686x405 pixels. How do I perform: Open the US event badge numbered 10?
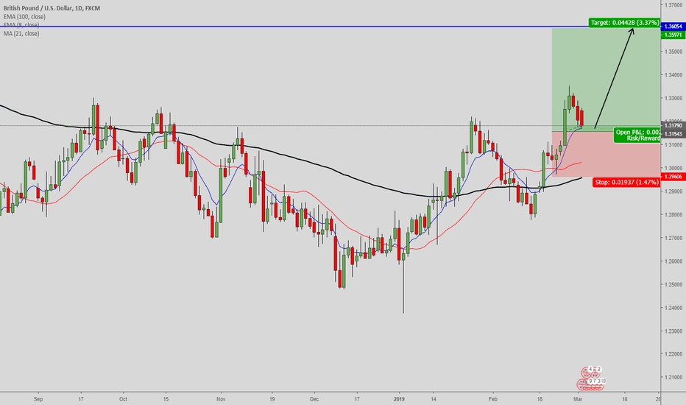pyautogui.click(x=604, y=381)
